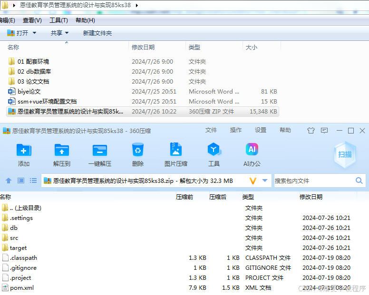Viewport: 369px width, 295px height.
Task: Open the 帮助 menu in 360压缩
Action: coord(285,130)
